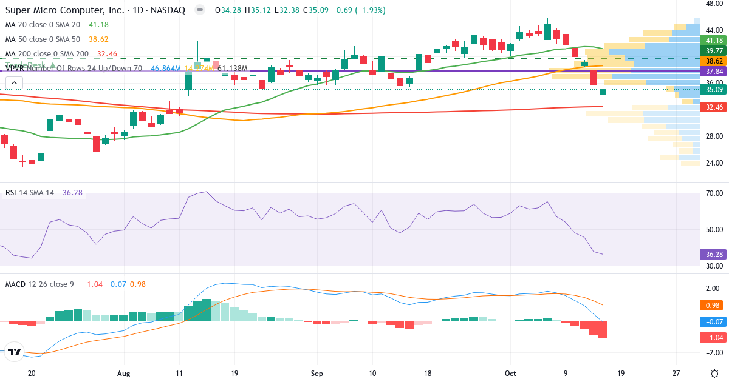This screenshot has height=382, width=729.
Task: Select the RSI 14 SMA 14 legend
Action: point(30,192)
